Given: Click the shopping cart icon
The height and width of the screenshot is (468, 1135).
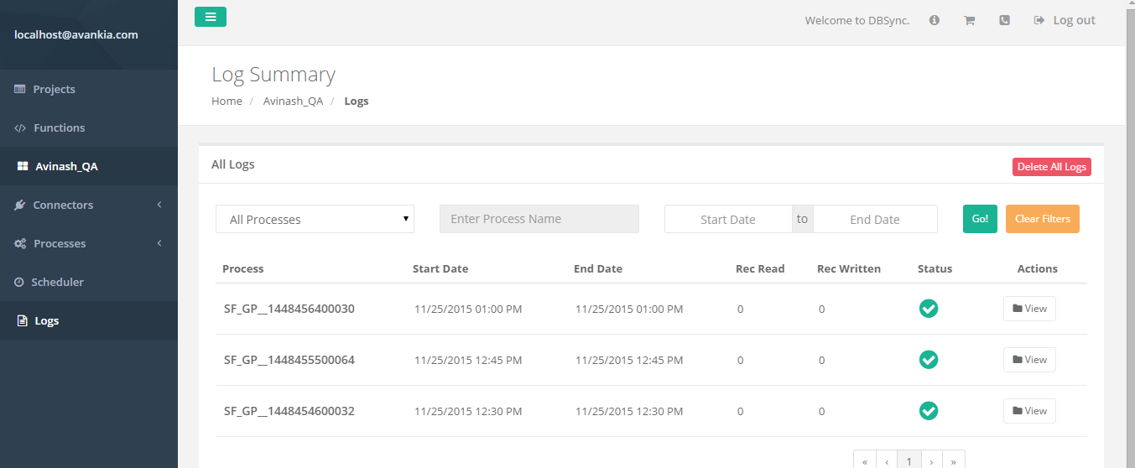Looking at the screenshot, I should pos(969,20).
